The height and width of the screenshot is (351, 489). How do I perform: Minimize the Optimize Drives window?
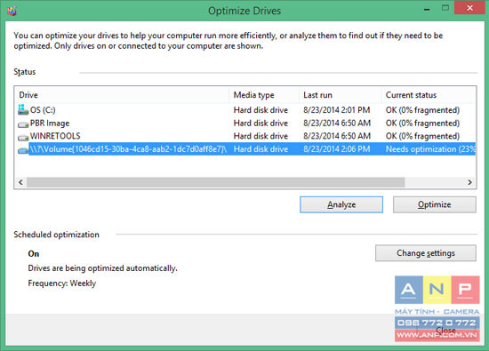(427, 10)
